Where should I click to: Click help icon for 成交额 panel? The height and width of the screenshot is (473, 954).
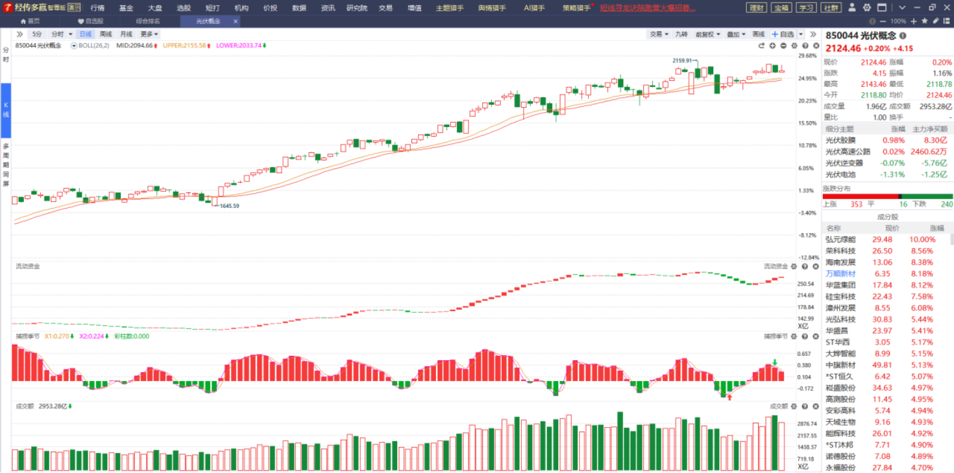(x=805, y=406)
